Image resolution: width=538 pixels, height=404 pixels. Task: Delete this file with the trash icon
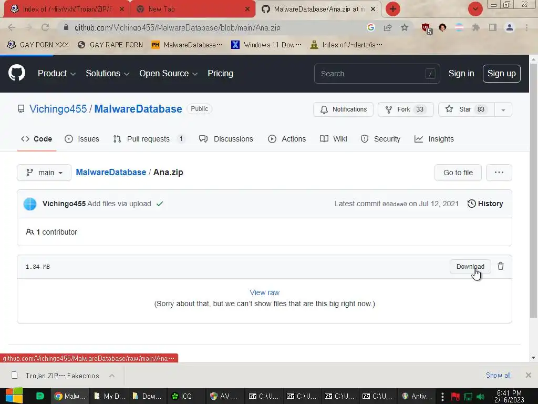501,266
